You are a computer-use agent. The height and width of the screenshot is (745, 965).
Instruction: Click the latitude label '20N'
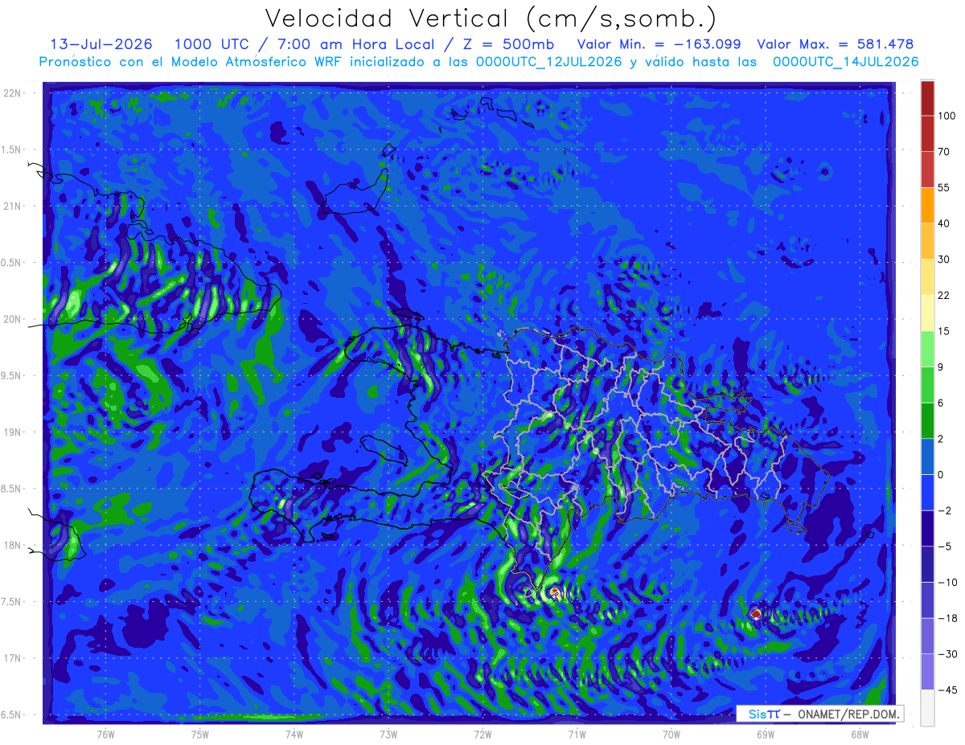pos(12,319)
